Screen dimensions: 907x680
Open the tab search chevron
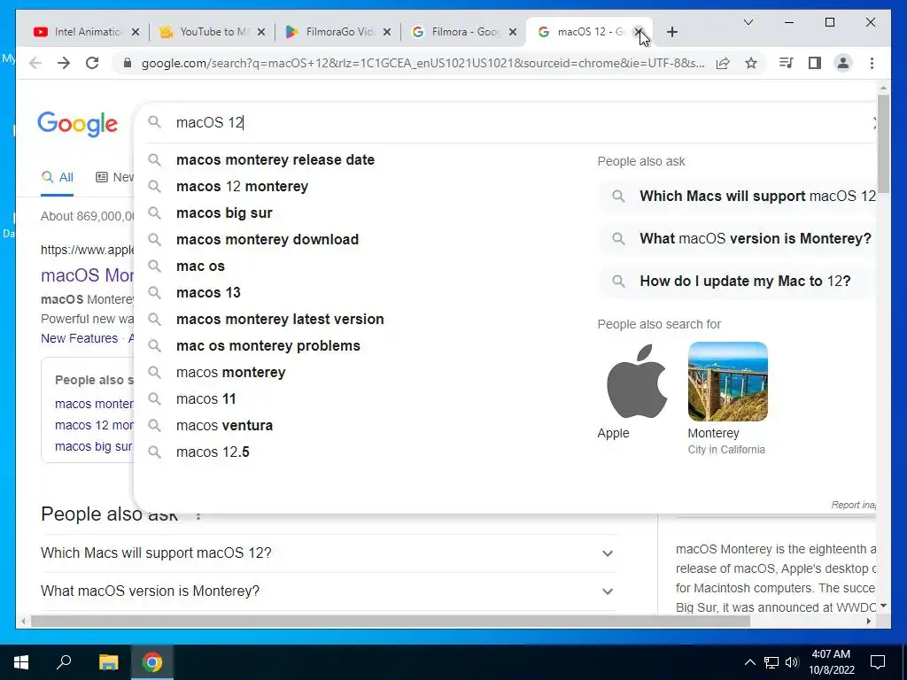point(748,22)
